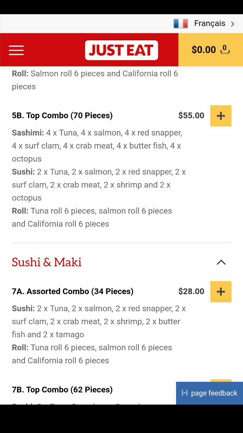Collapse the Sushi & Maki section chevron

[x=221, y=262]
